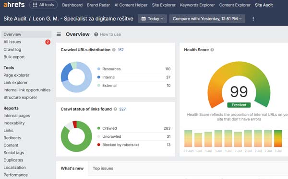Open Link explorer tool
Screen dimensions: 288x179
point(15,83)
